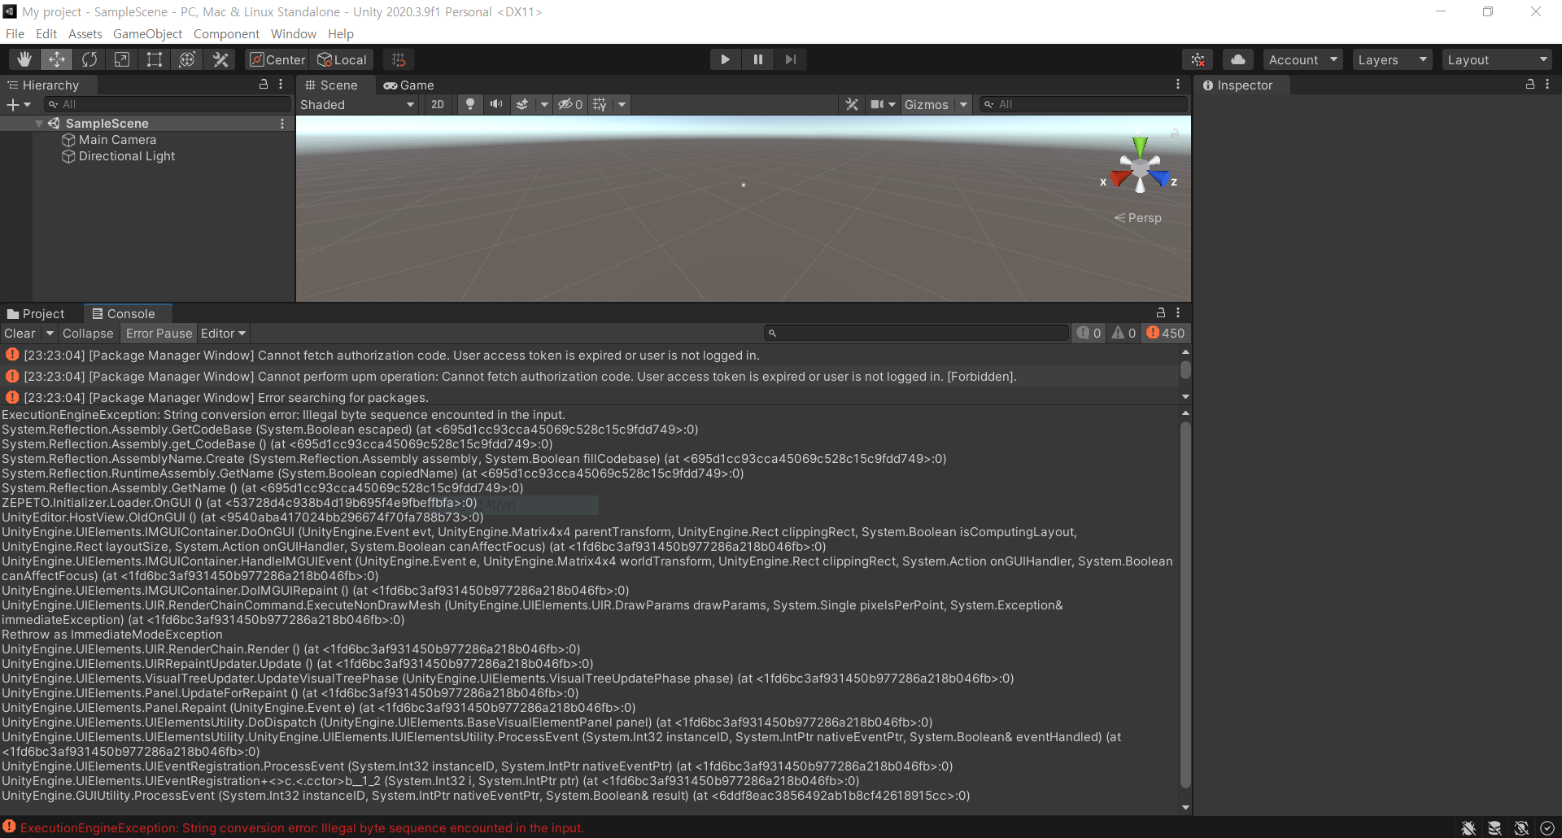
Task: Click the Play button
Action: coord(725,59)
